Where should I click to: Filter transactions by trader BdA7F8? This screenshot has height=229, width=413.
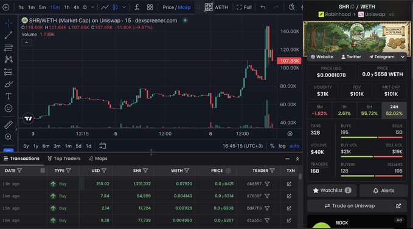pyautogui.click(x=267, y=208)
